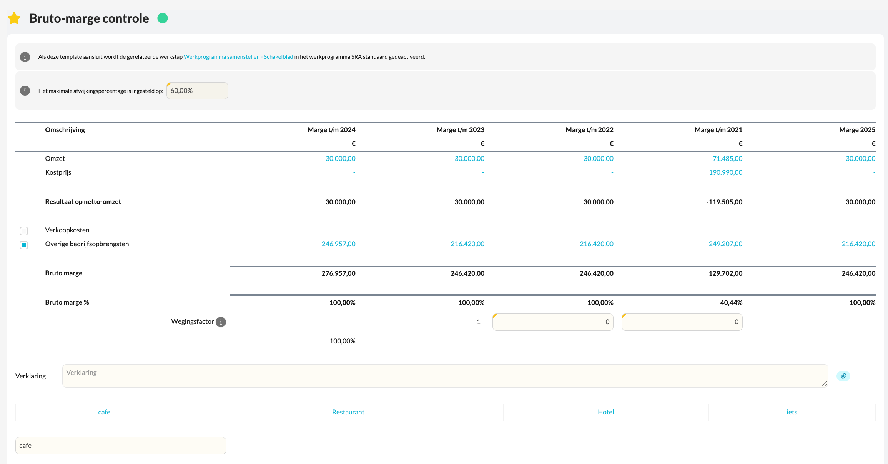Screen dimensions: 888x464
Task: Click Omzet value 71.485,00 for 2021
Action: (727, 159)
